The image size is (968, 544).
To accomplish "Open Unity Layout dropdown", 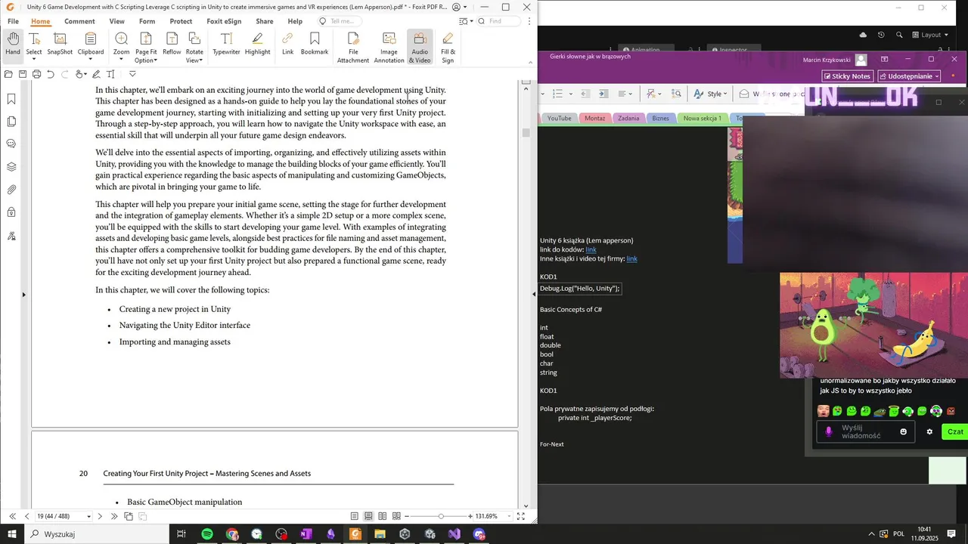I will tap(930, 35).
